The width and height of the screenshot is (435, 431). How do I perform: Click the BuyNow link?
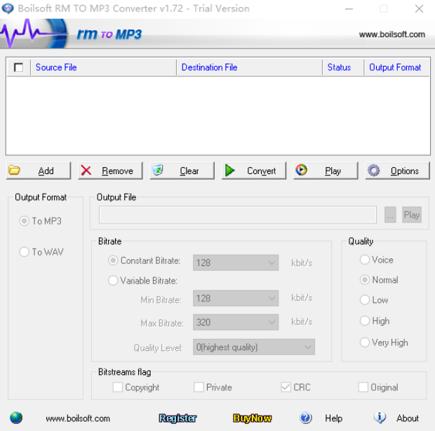click(x=252, y=418)
